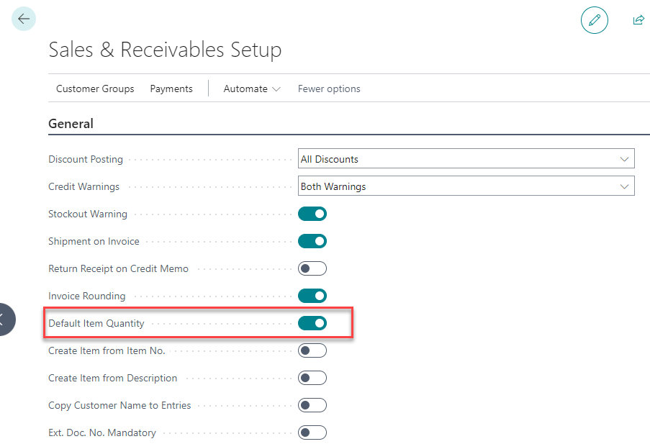Open the Credit Warnings dropdown
This screenshot has height=444, width=650.
(466, 186)
